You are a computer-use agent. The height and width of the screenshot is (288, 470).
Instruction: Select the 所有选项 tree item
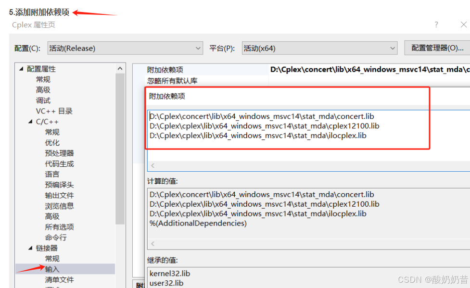59,227
